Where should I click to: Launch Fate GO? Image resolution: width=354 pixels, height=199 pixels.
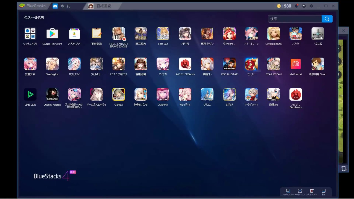163,33
